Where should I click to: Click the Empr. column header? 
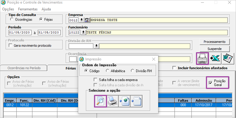[x=10, y=100]
